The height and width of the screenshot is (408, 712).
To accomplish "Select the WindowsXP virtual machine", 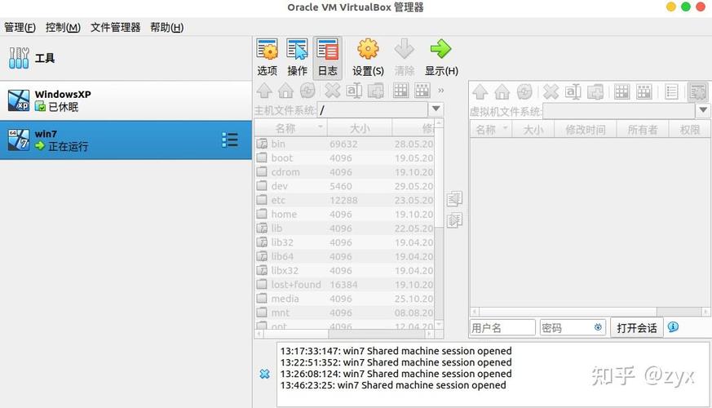I will tap(126, 101).
